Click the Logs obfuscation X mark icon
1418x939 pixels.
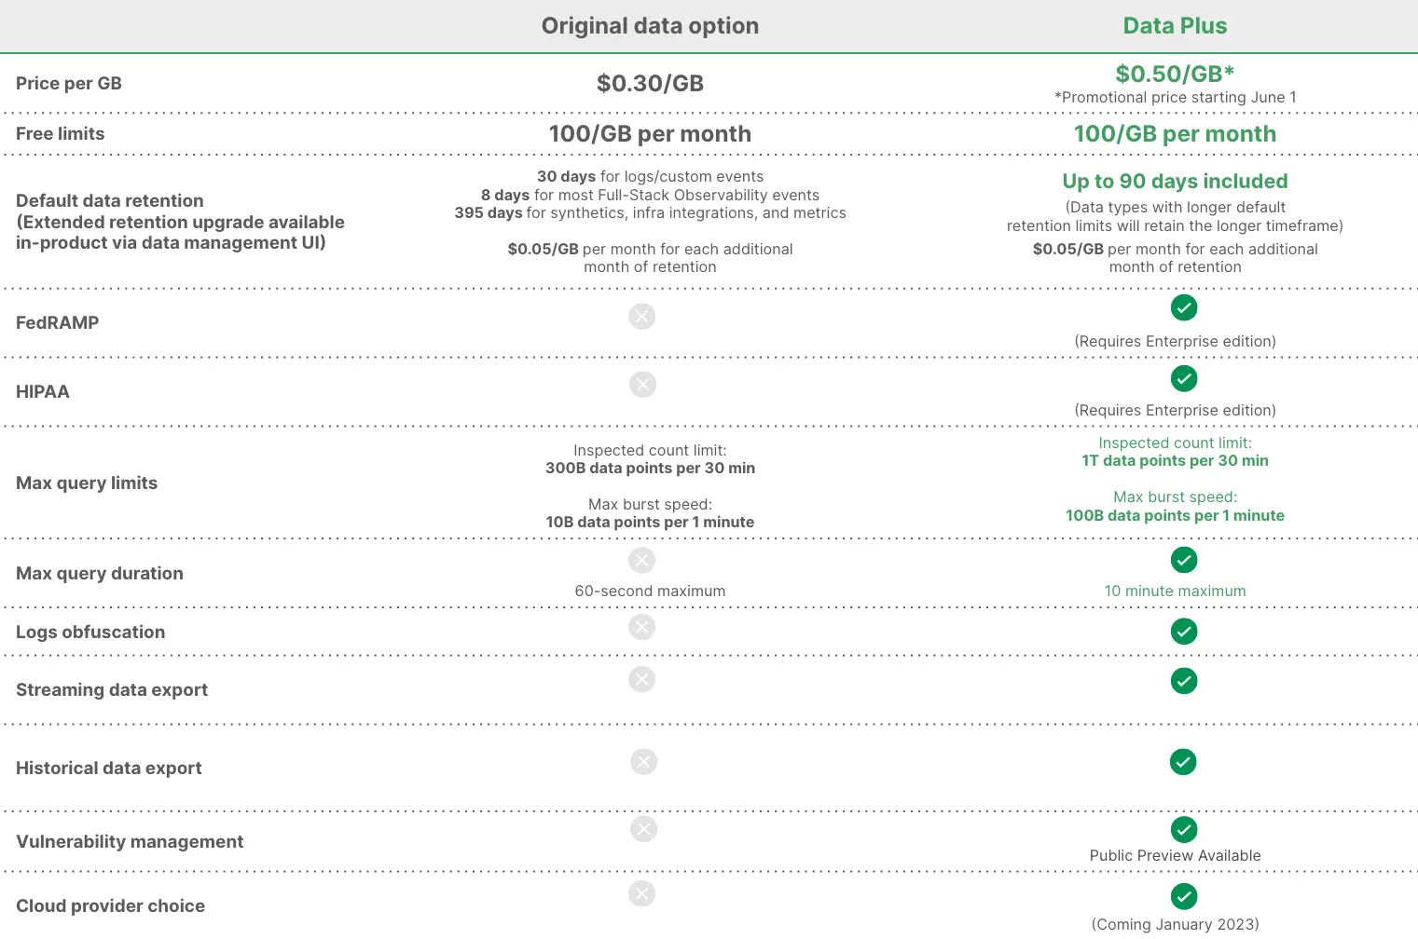click(641, 627)
